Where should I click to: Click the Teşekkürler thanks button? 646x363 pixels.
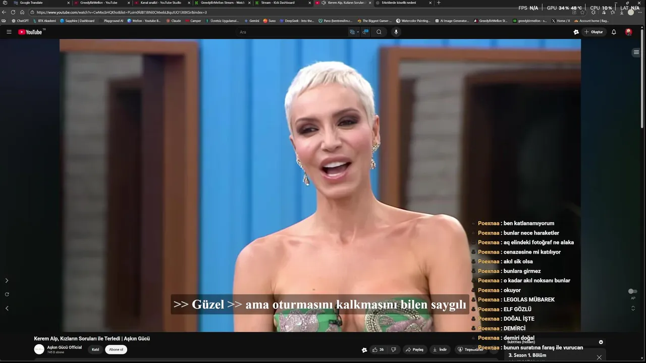coord(471,349)
